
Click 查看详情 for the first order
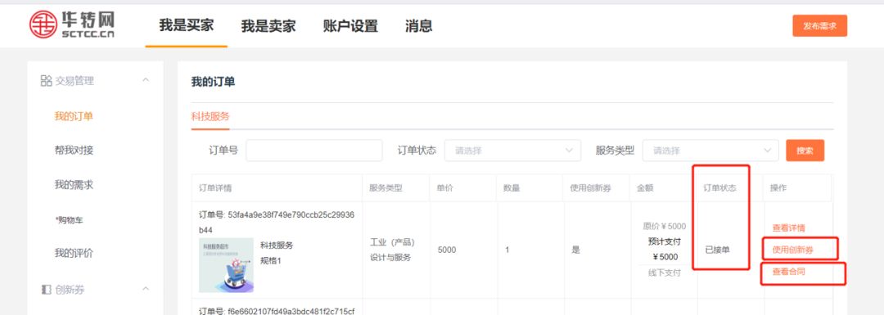[x=789, y=228]
